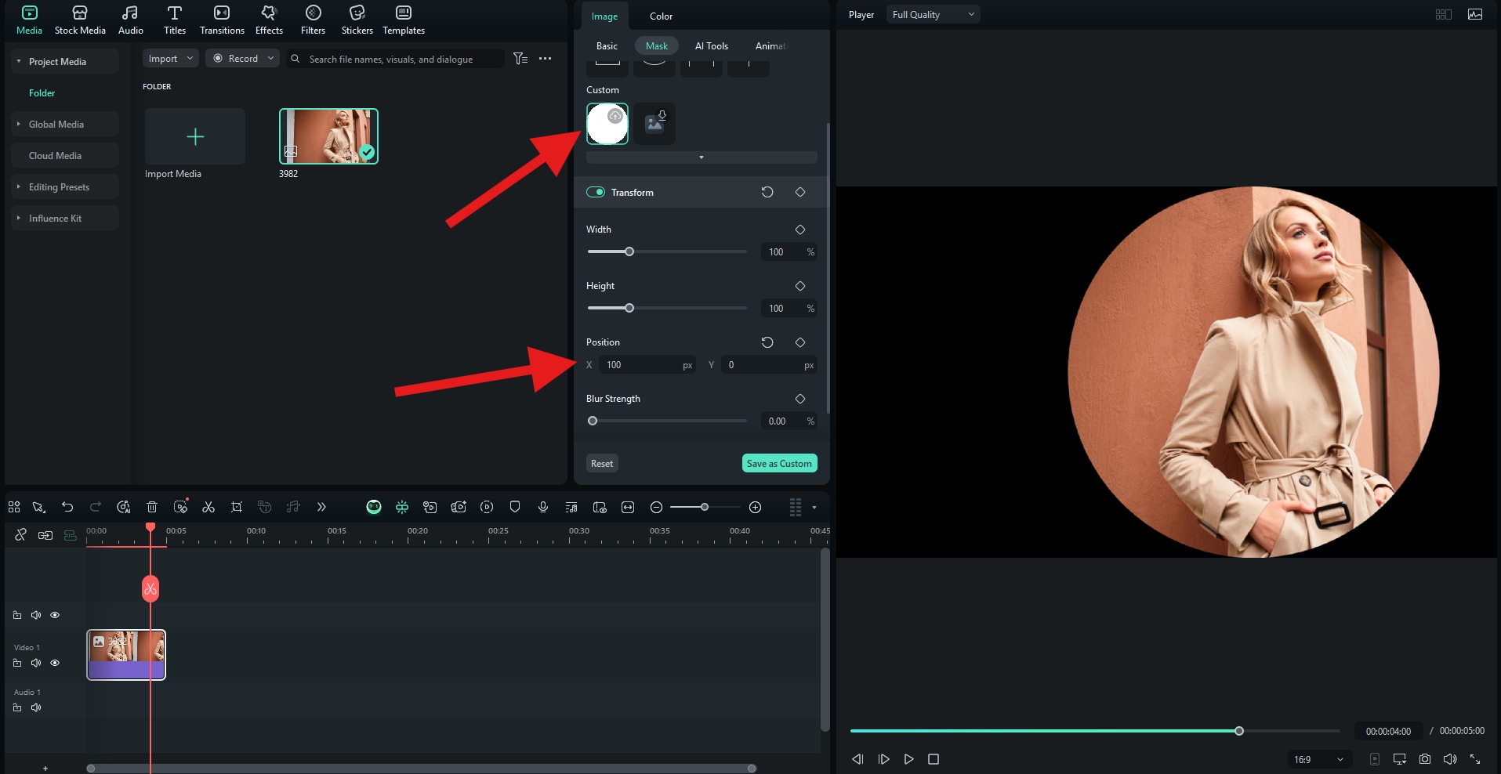1501x774 pixels.
Task: Add a marker with the shield-shaped icon
Action: pyautogui.click(x=515, y=507)
